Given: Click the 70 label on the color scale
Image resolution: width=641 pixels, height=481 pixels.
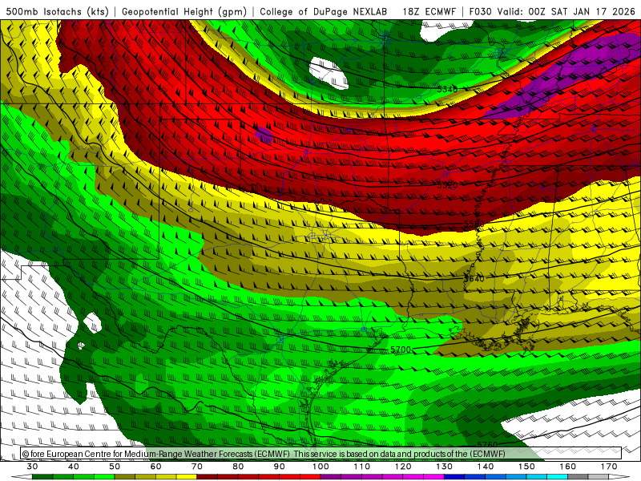Looking at the screenshot, I should tap(197, 467).
